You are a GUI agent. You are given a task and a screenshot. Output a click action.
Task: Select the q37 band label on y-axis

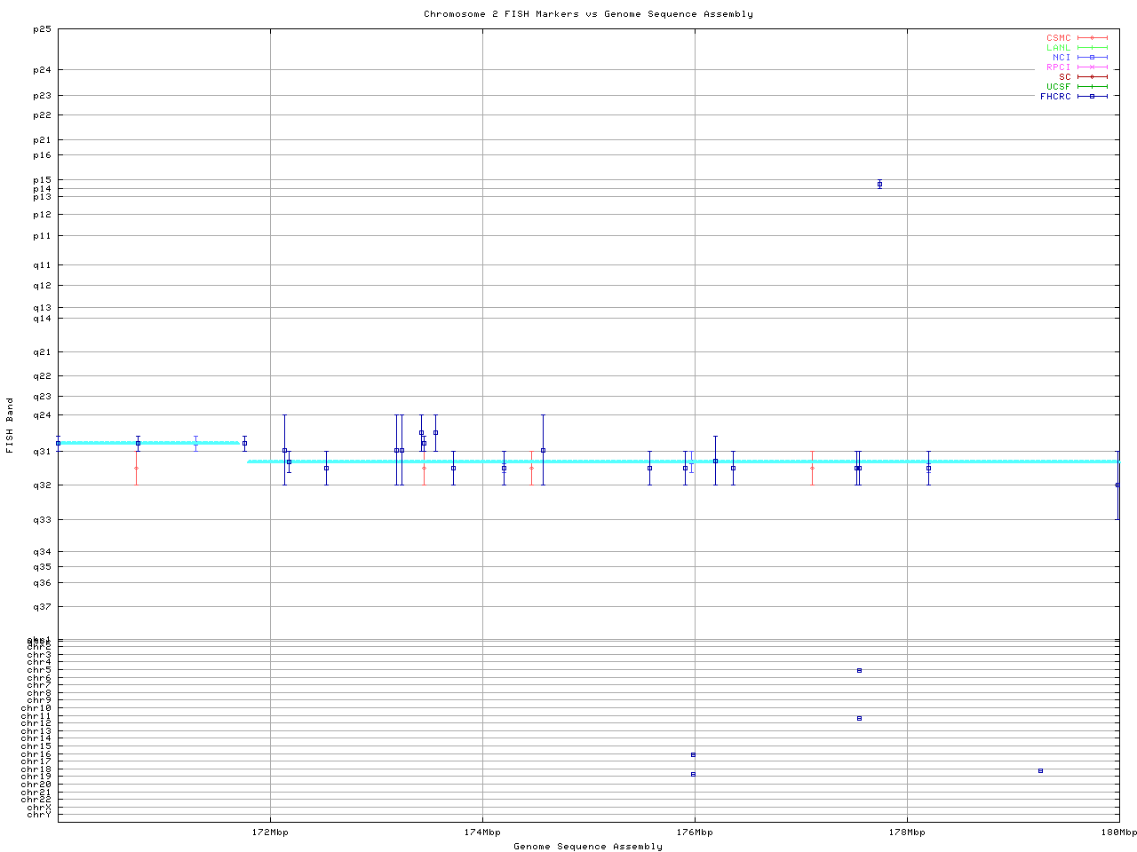tap(42, 607)
